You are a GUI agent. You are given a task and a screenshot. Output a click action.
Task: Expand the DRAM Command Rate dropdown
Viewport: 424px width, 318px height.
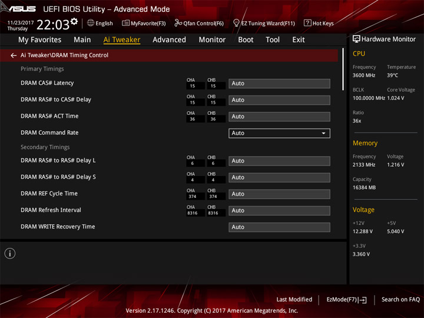coord(279,133)
